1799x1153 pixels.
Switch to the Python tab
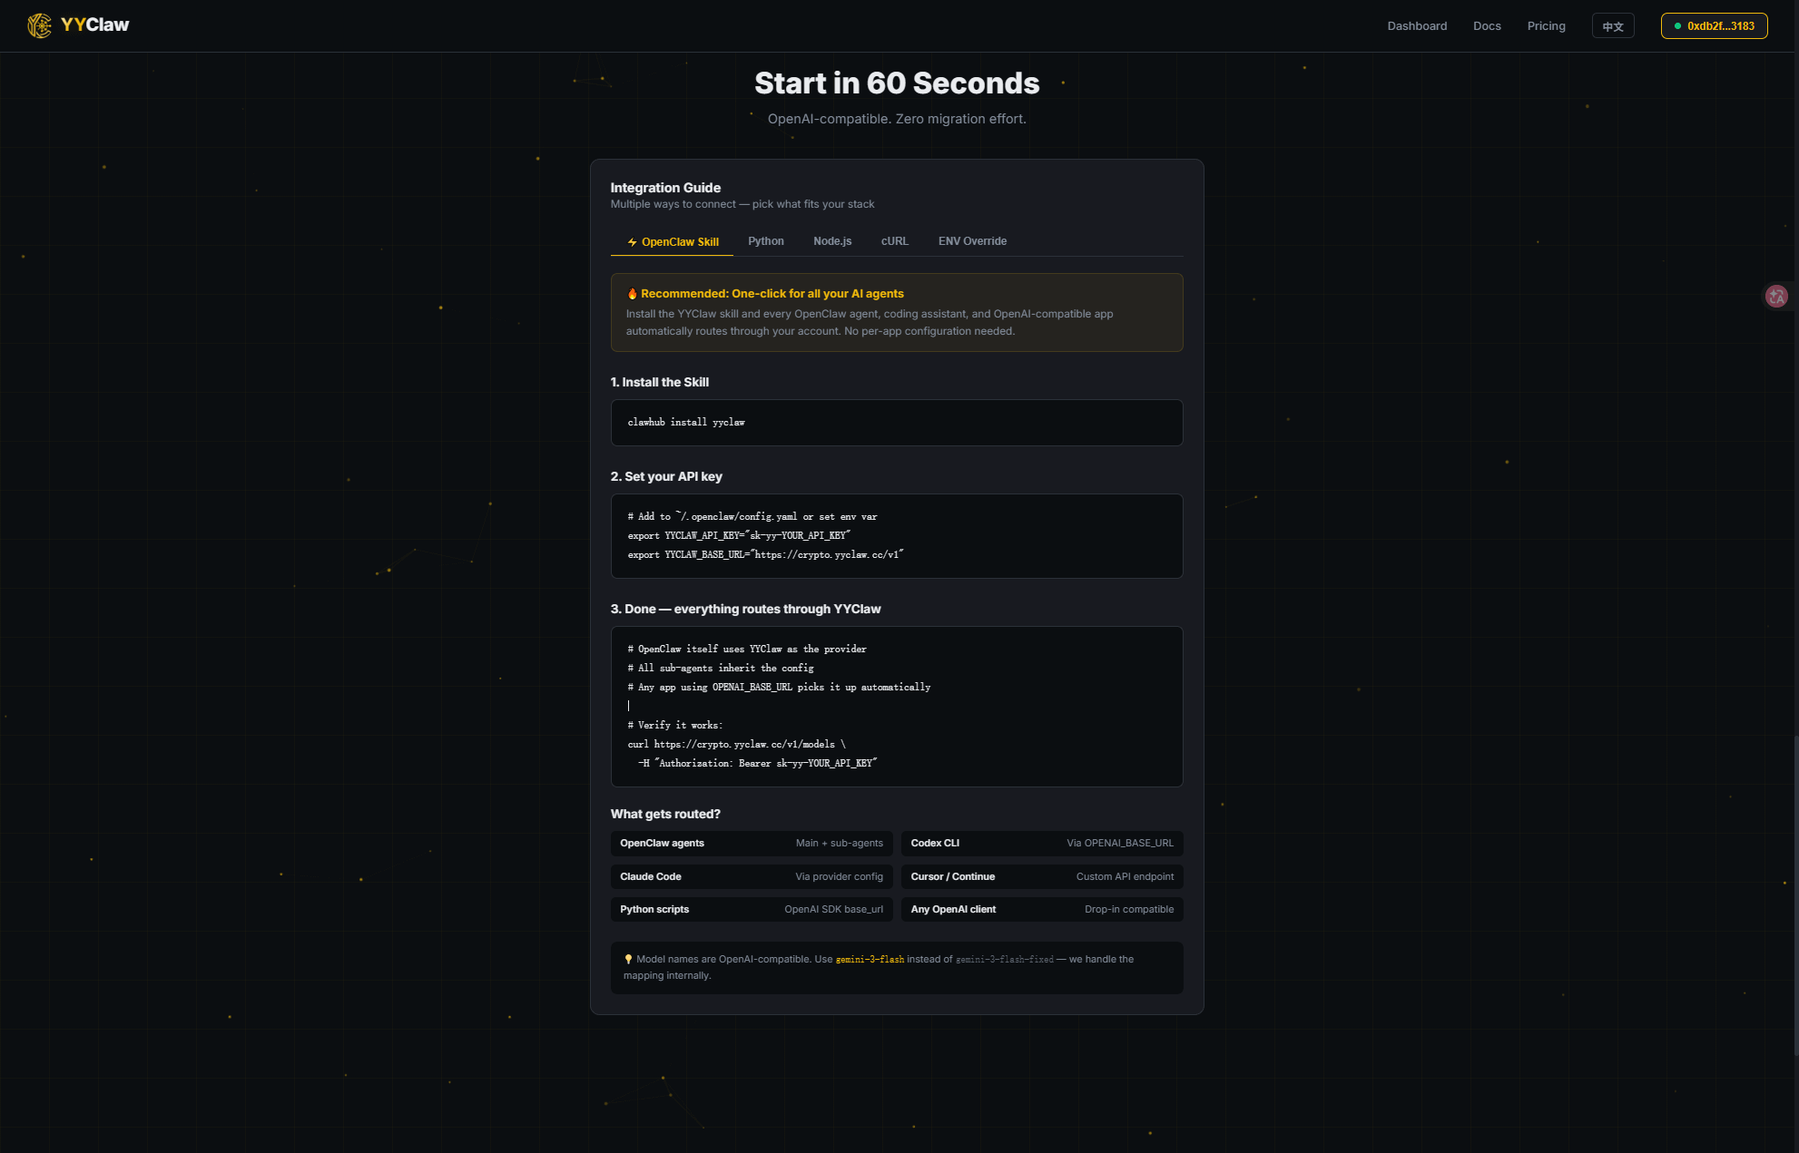coord(765,241)
